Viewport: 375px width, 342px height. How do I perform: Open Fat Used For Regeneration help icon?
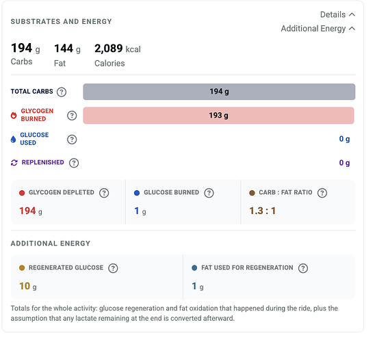pyautogui.click(x=303, y=268)
